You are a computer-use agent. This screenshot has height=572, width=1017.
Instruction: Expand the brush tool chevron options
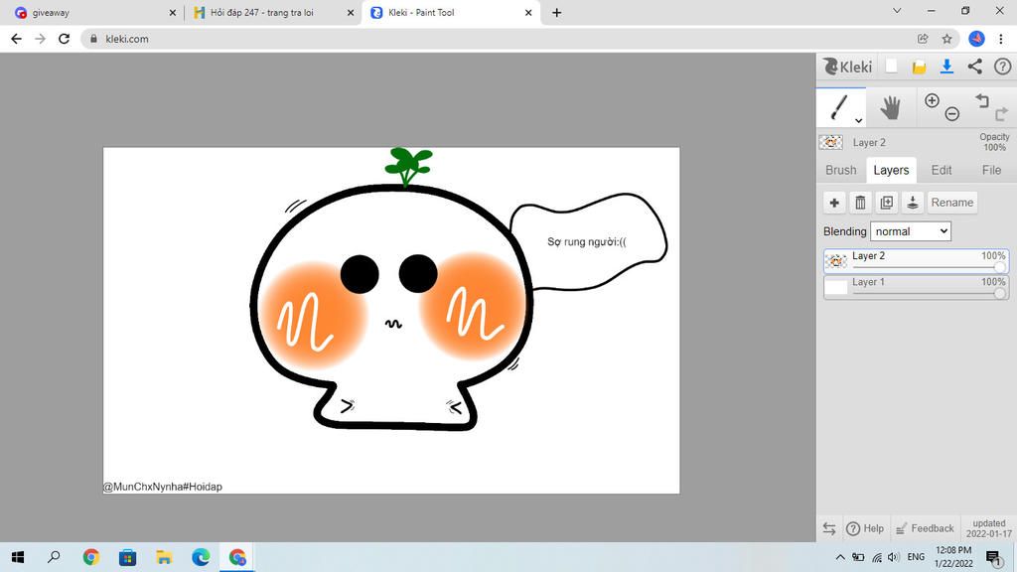(858, 120)
